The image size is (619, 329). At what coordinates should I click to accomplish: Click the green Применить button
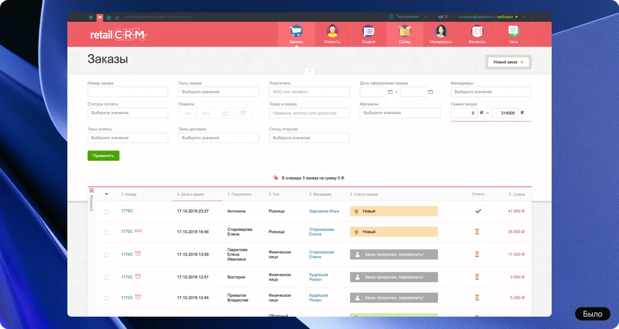[103, 156]
